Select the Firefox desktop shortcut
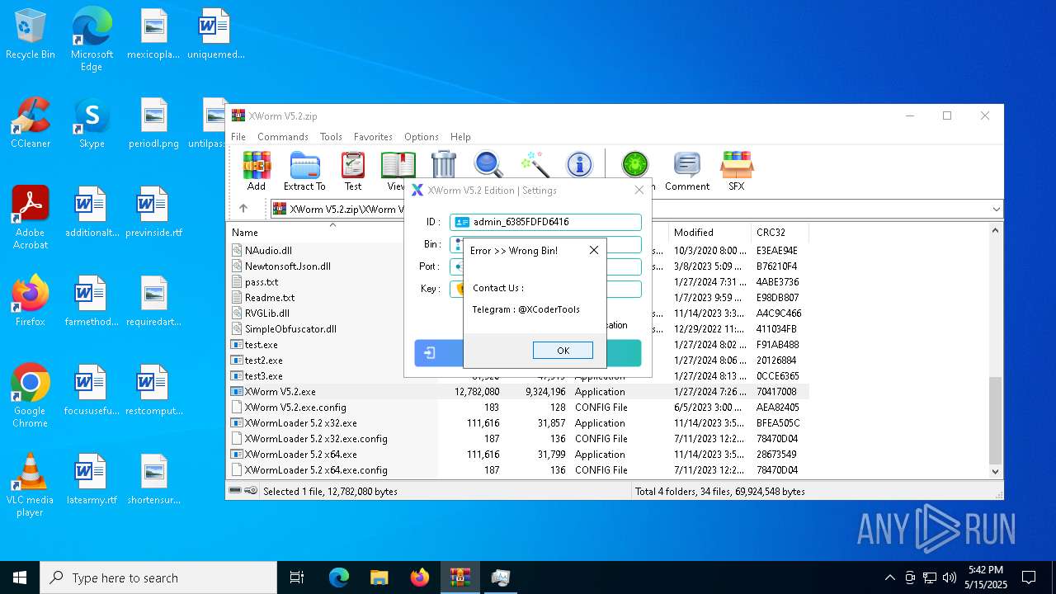 [x=31, y=301]
